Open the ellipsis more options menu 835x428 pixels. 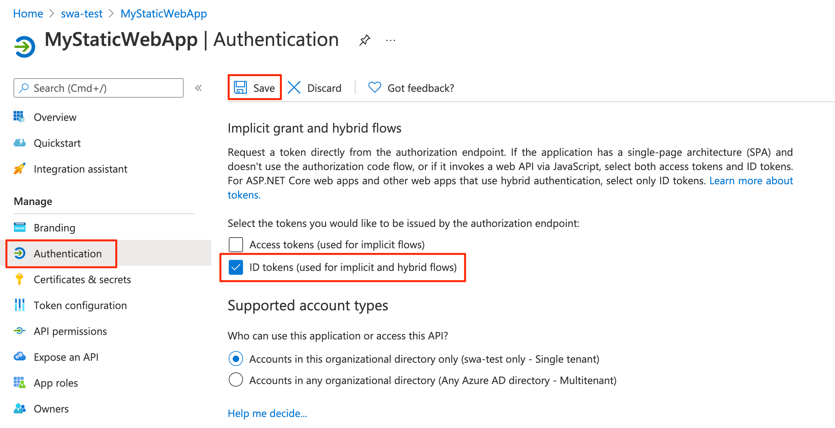390,40
